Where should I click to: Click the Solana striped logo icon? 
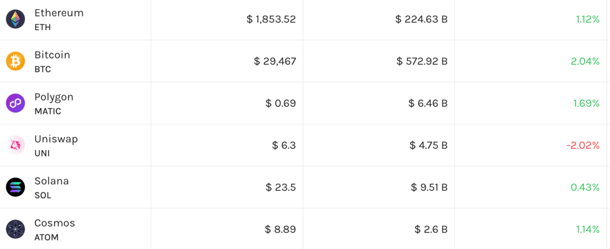pyautogui.click(x=16, y=187)
